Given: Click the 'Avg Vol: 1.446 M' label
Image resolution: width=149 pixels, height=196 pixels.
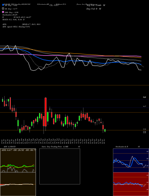Looking at the screenshot, I should point(96,5).
